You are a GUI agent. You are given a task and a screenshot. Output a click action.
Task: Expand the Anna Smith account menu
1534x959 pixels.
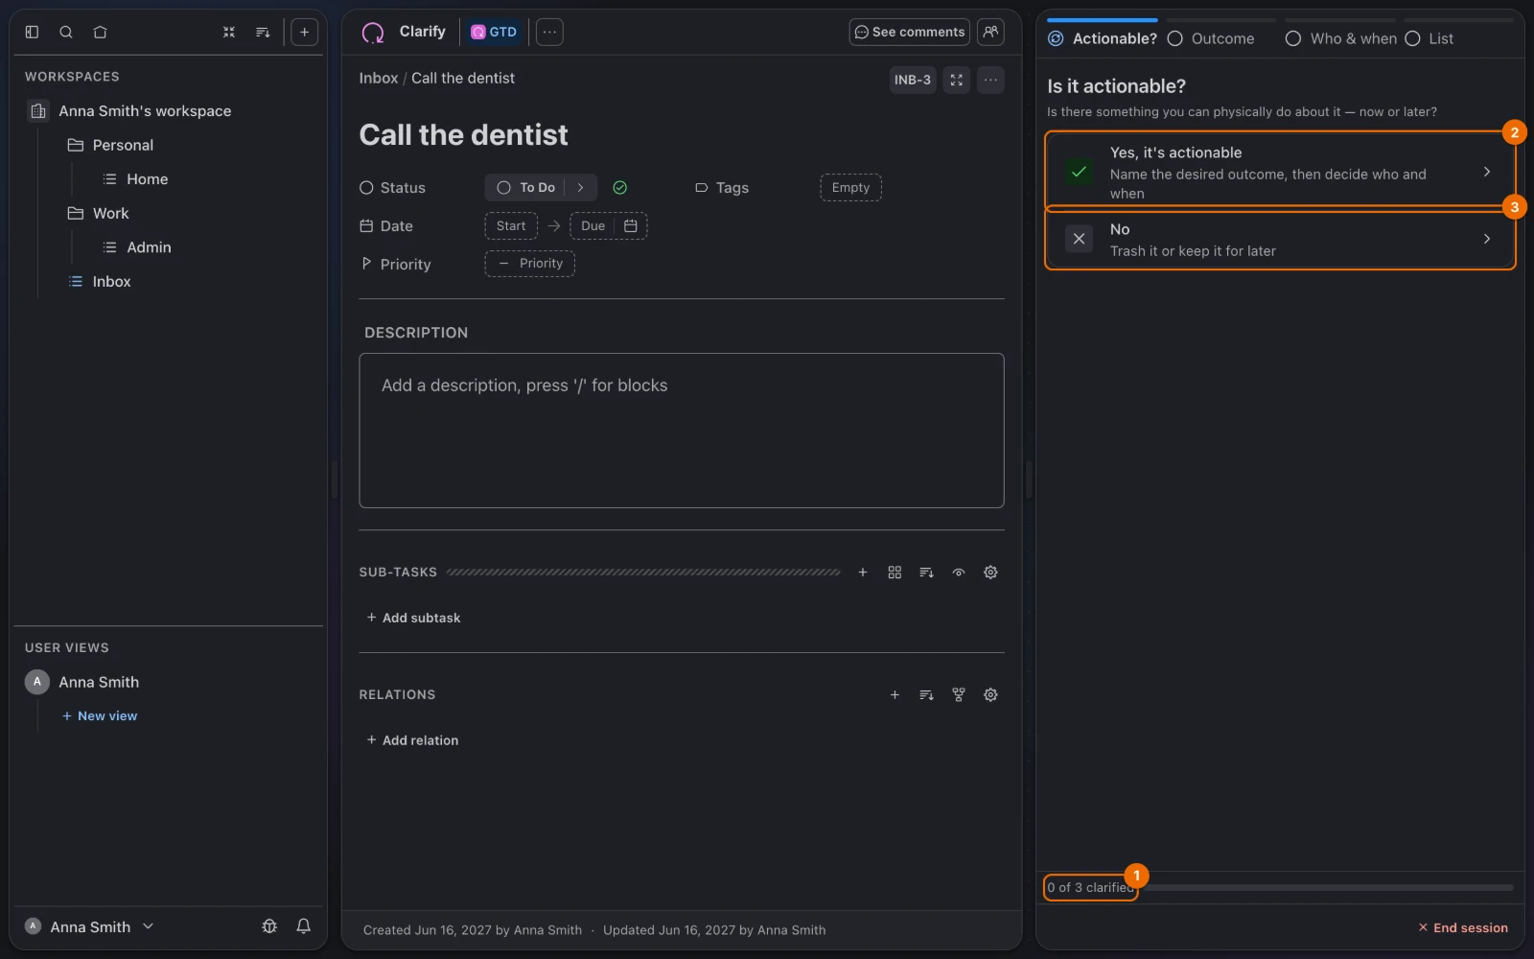[89, 926]
